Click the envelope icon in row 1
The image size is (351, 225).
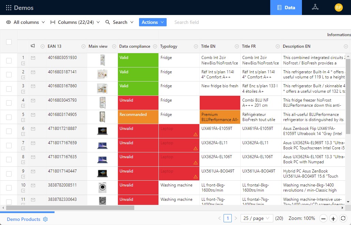[x=33, y=58]
